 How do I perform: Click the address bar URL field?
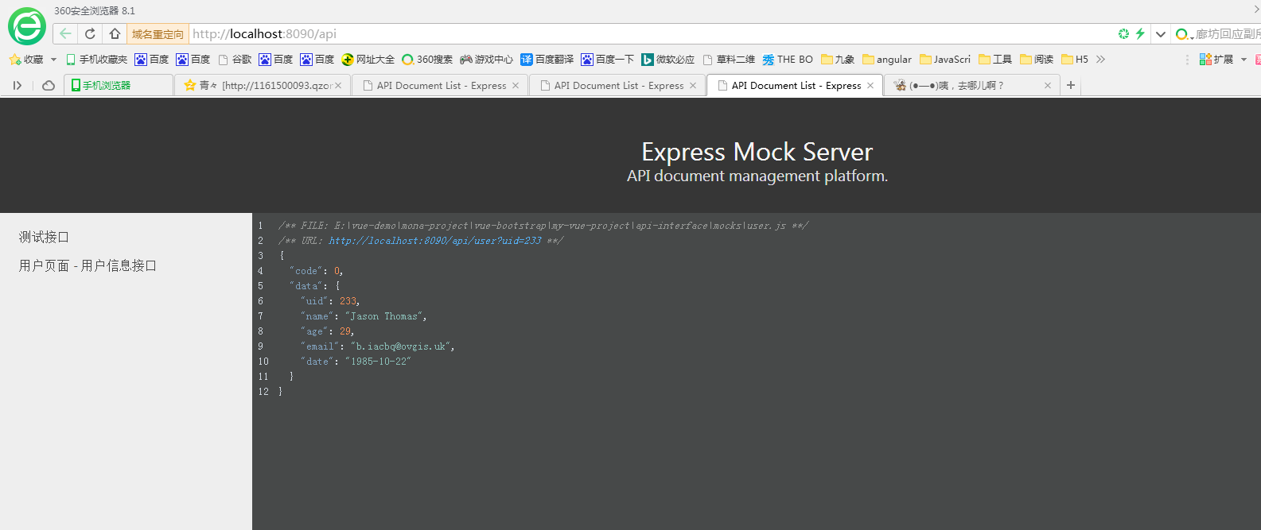click(x=636, y=33)
